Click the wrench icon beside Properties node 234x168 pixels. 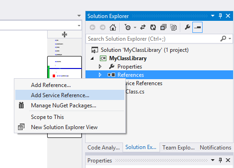[x=111, y=67]
